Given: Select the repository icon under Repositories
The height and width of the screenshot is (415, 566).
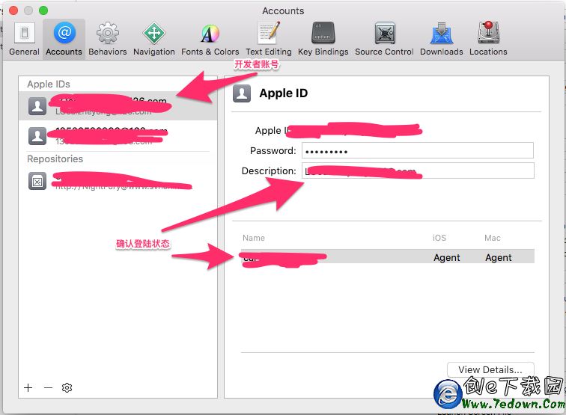Looking at the screenshot, I should [x=37, y=181].
